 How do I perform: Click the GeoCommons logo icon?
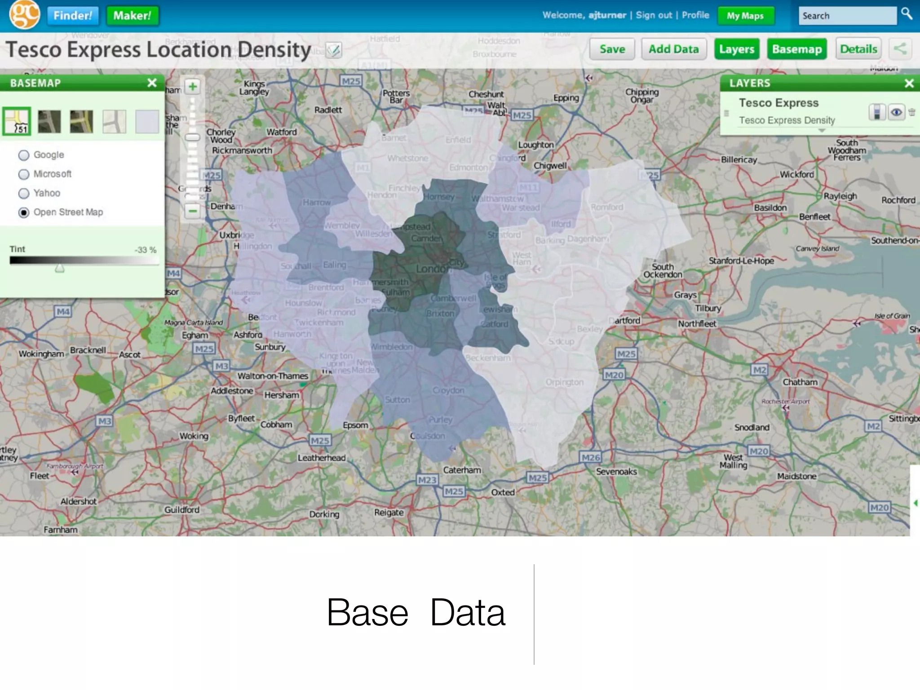pyautogui.click(x=25, y=14)
